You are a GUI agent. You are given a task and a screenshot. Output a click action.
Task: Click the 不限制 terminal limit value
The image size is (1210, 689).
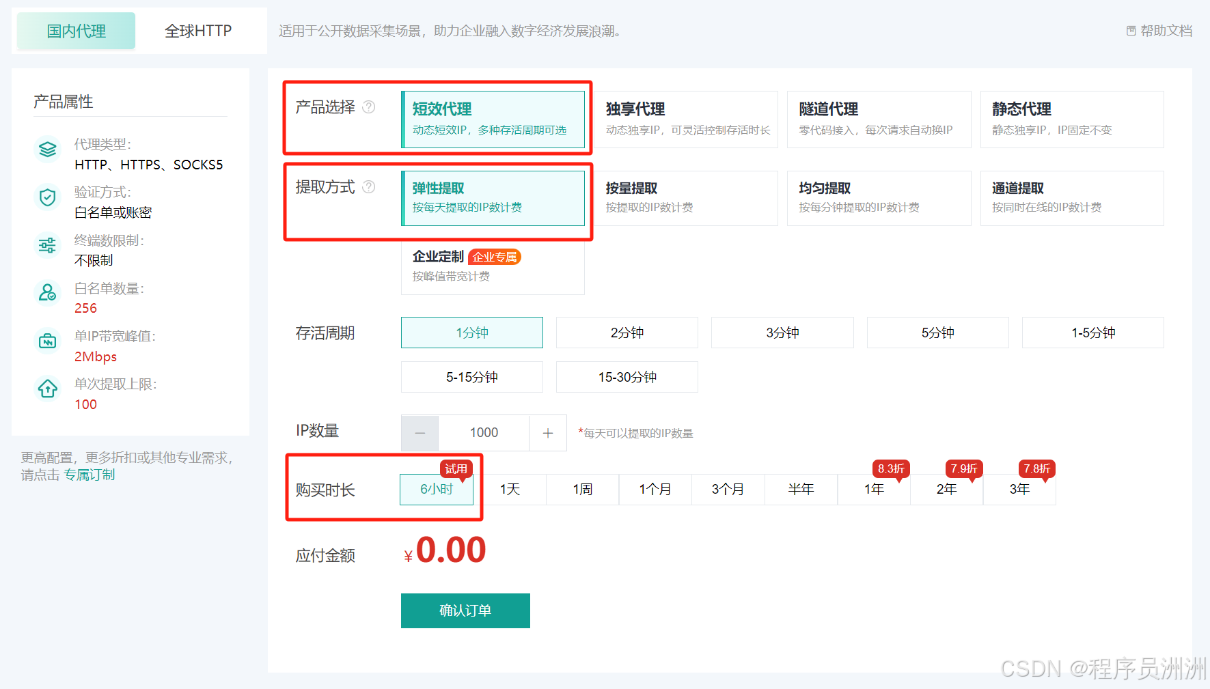[94, 261]
